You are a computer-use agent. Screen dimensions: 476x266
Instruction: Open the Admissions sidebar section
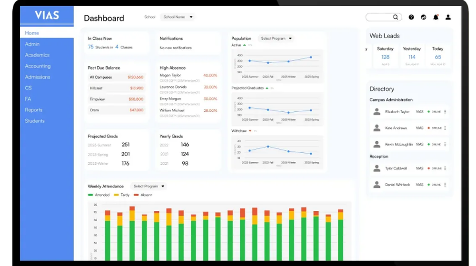[x=37, y=77]
